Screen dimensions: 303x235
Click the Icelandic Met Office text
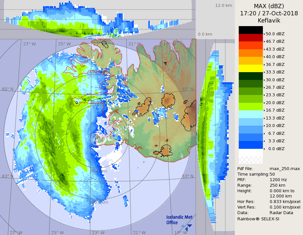pos(179,220)
